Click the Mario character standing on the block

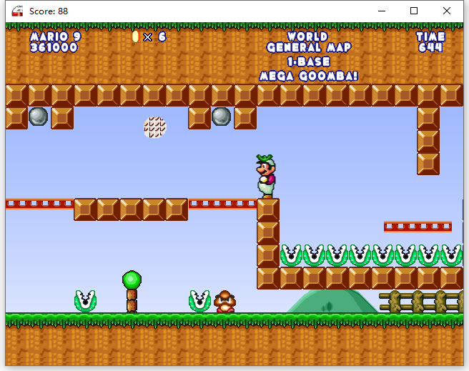point(266,177)
